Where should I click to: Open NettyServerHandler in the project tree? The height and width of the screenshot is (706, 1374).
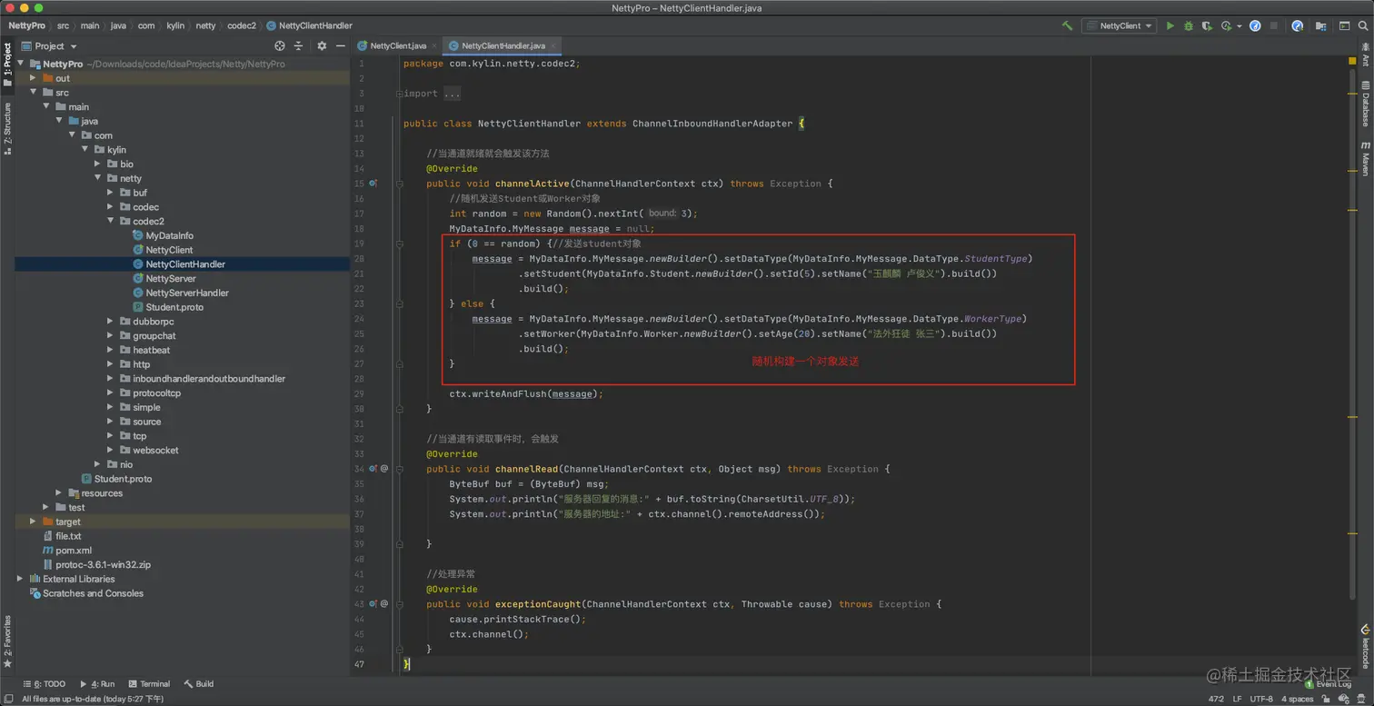(186, 293)
